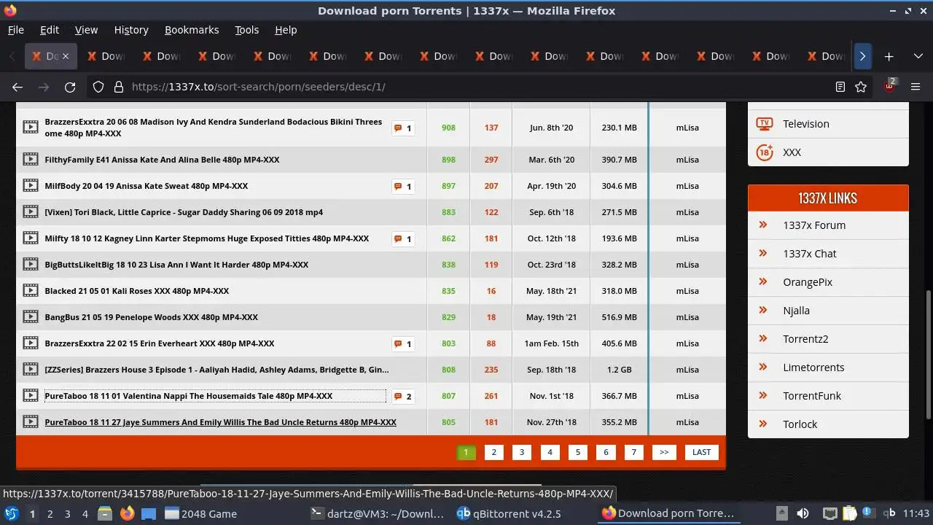Click the qBittorrent qb tray icon

[x=889, y=513]
